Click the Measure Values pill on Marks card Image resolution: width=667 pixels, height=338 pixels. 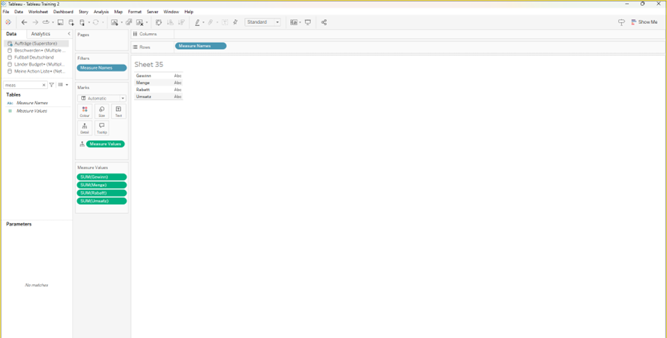(x=105, y=144)
